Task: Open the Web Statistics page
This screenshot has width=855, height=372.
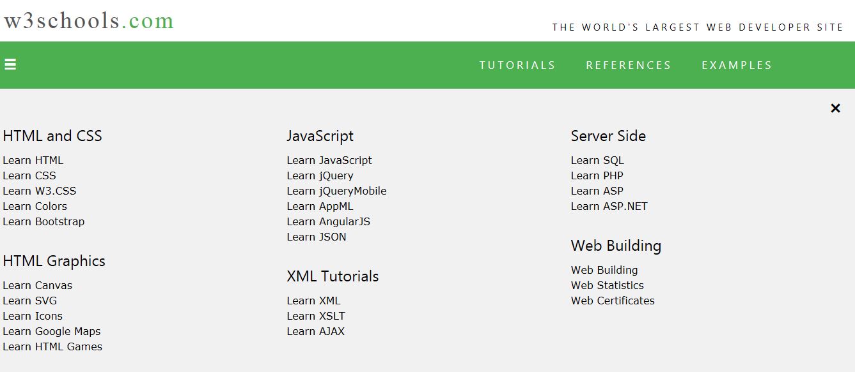Action: [x=607, y=285]
